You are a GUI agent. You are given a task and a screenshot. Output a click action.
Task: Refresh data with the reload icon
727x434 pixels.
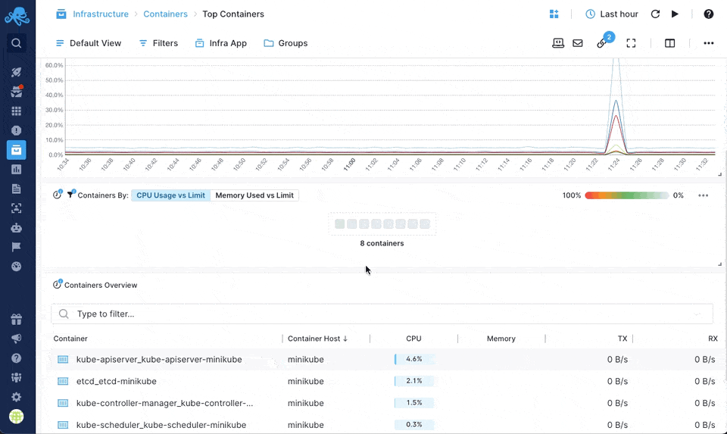tap(655, 14)
